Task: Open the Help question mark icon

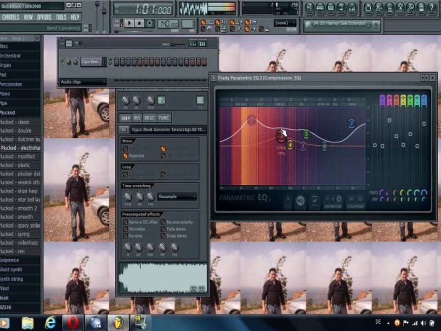Action: [x=432, y=8]
